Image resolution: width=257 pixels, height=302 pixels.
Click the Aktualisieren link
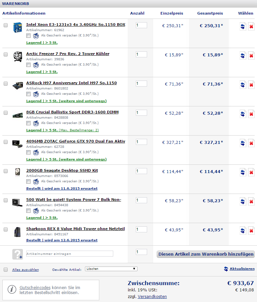click(242, 269)
